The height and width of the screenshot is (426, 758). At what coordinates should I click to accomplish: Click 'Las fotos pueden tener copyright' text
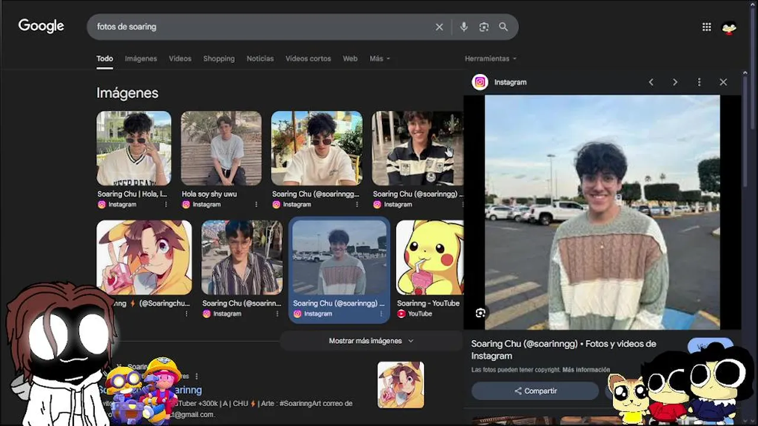click(x=516, y=370)
